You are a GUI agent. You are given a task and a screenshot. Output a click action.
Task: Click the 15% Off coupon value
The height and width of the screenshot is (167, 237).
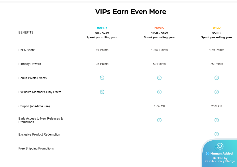159,106
